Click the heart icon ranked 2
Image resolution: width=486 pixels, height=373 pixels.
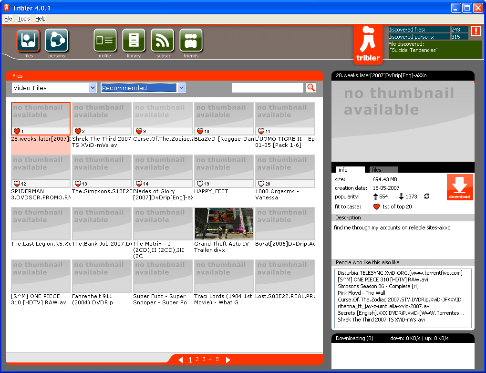pyautogui.click(x=78, y=131)
